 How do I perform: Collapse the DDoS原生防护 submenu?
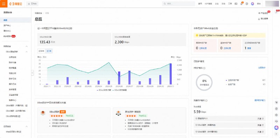(27, 52)
